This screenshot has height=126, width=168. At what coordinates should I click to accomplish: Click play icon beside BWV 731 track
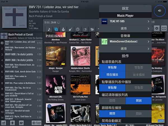(2, 43)
